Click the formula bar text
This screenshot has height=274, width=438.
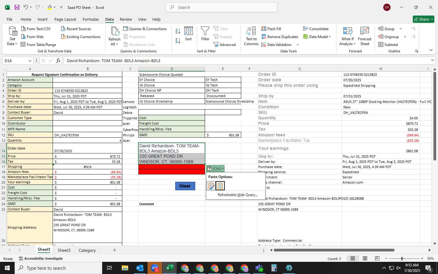[x=113, y=61]
